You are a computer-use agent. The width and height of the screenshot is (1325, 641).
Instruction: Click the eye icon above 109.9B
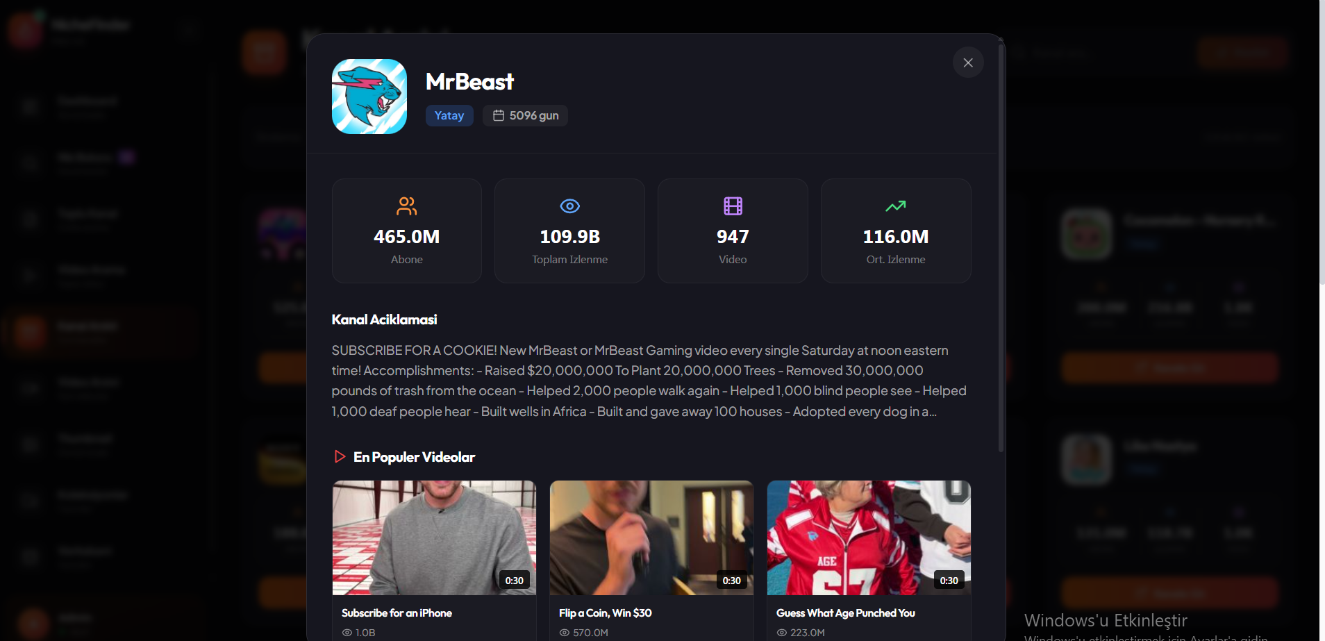(x=570, y=206)
